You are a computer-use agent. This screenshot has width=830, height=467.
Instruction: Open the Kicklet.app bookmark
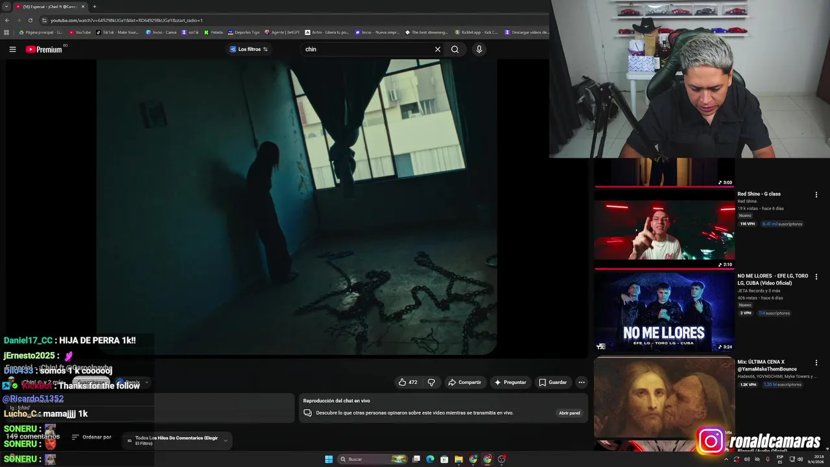coord(477,32)
